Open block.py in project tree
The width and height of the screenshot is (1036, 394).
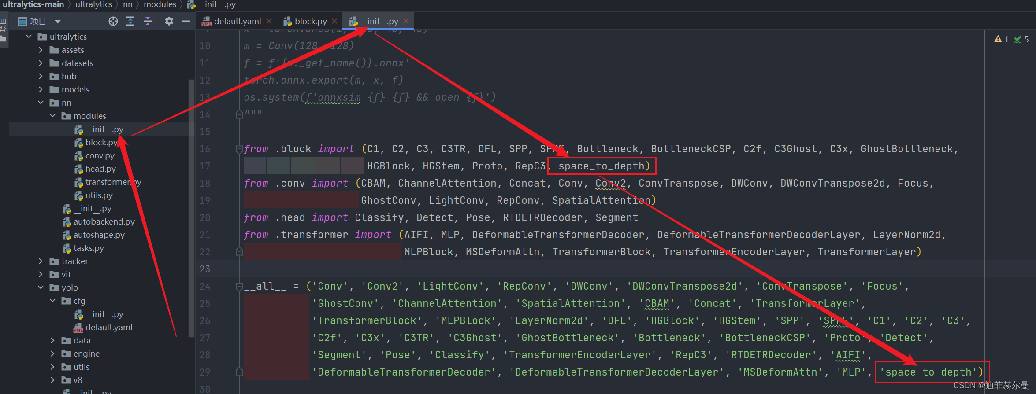tap(101, 142)
